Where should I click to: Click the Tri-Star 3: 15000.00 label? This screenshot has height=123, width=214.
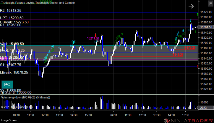[16, 93]
